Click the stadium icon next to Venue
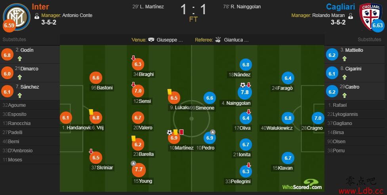 151,40
